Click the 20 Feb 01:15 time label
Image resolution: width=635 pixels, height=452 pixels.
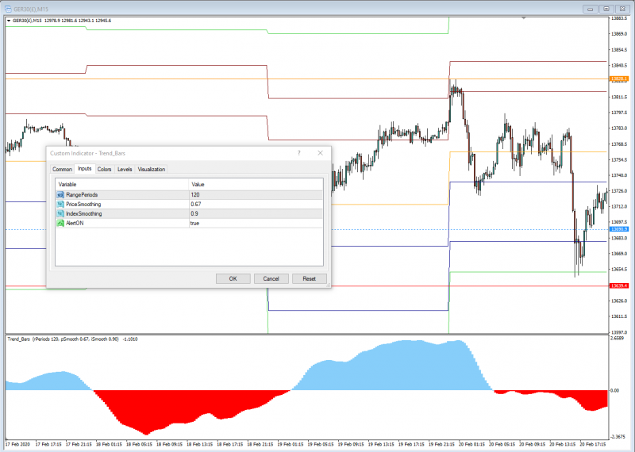pyautogui.click(x=472, y=444)
